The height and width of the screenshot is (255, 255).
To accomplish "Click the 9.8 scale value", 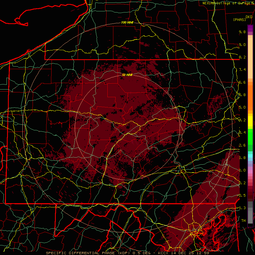I will 242,32.
